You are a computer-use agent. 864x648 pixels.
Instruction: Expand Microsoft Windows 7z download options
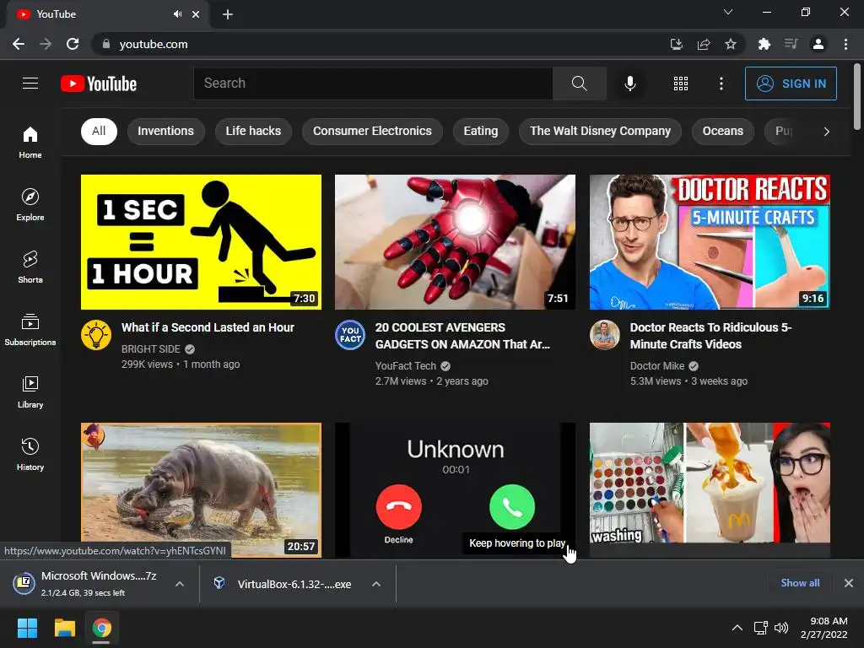point(180,584)
